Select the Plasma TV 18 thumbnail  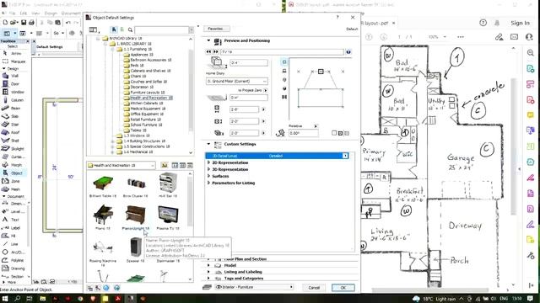point(168,218)
